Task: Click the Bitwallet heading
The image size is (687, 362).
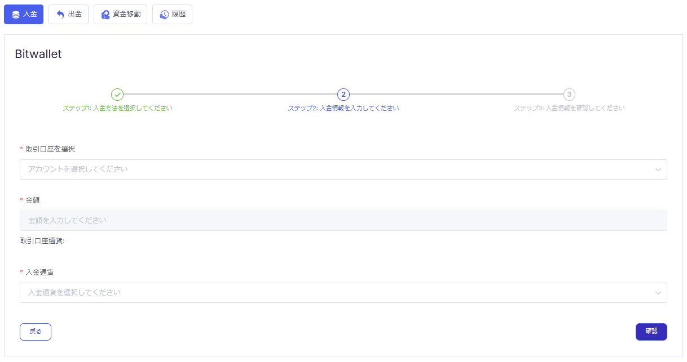Action: [38, 54]
